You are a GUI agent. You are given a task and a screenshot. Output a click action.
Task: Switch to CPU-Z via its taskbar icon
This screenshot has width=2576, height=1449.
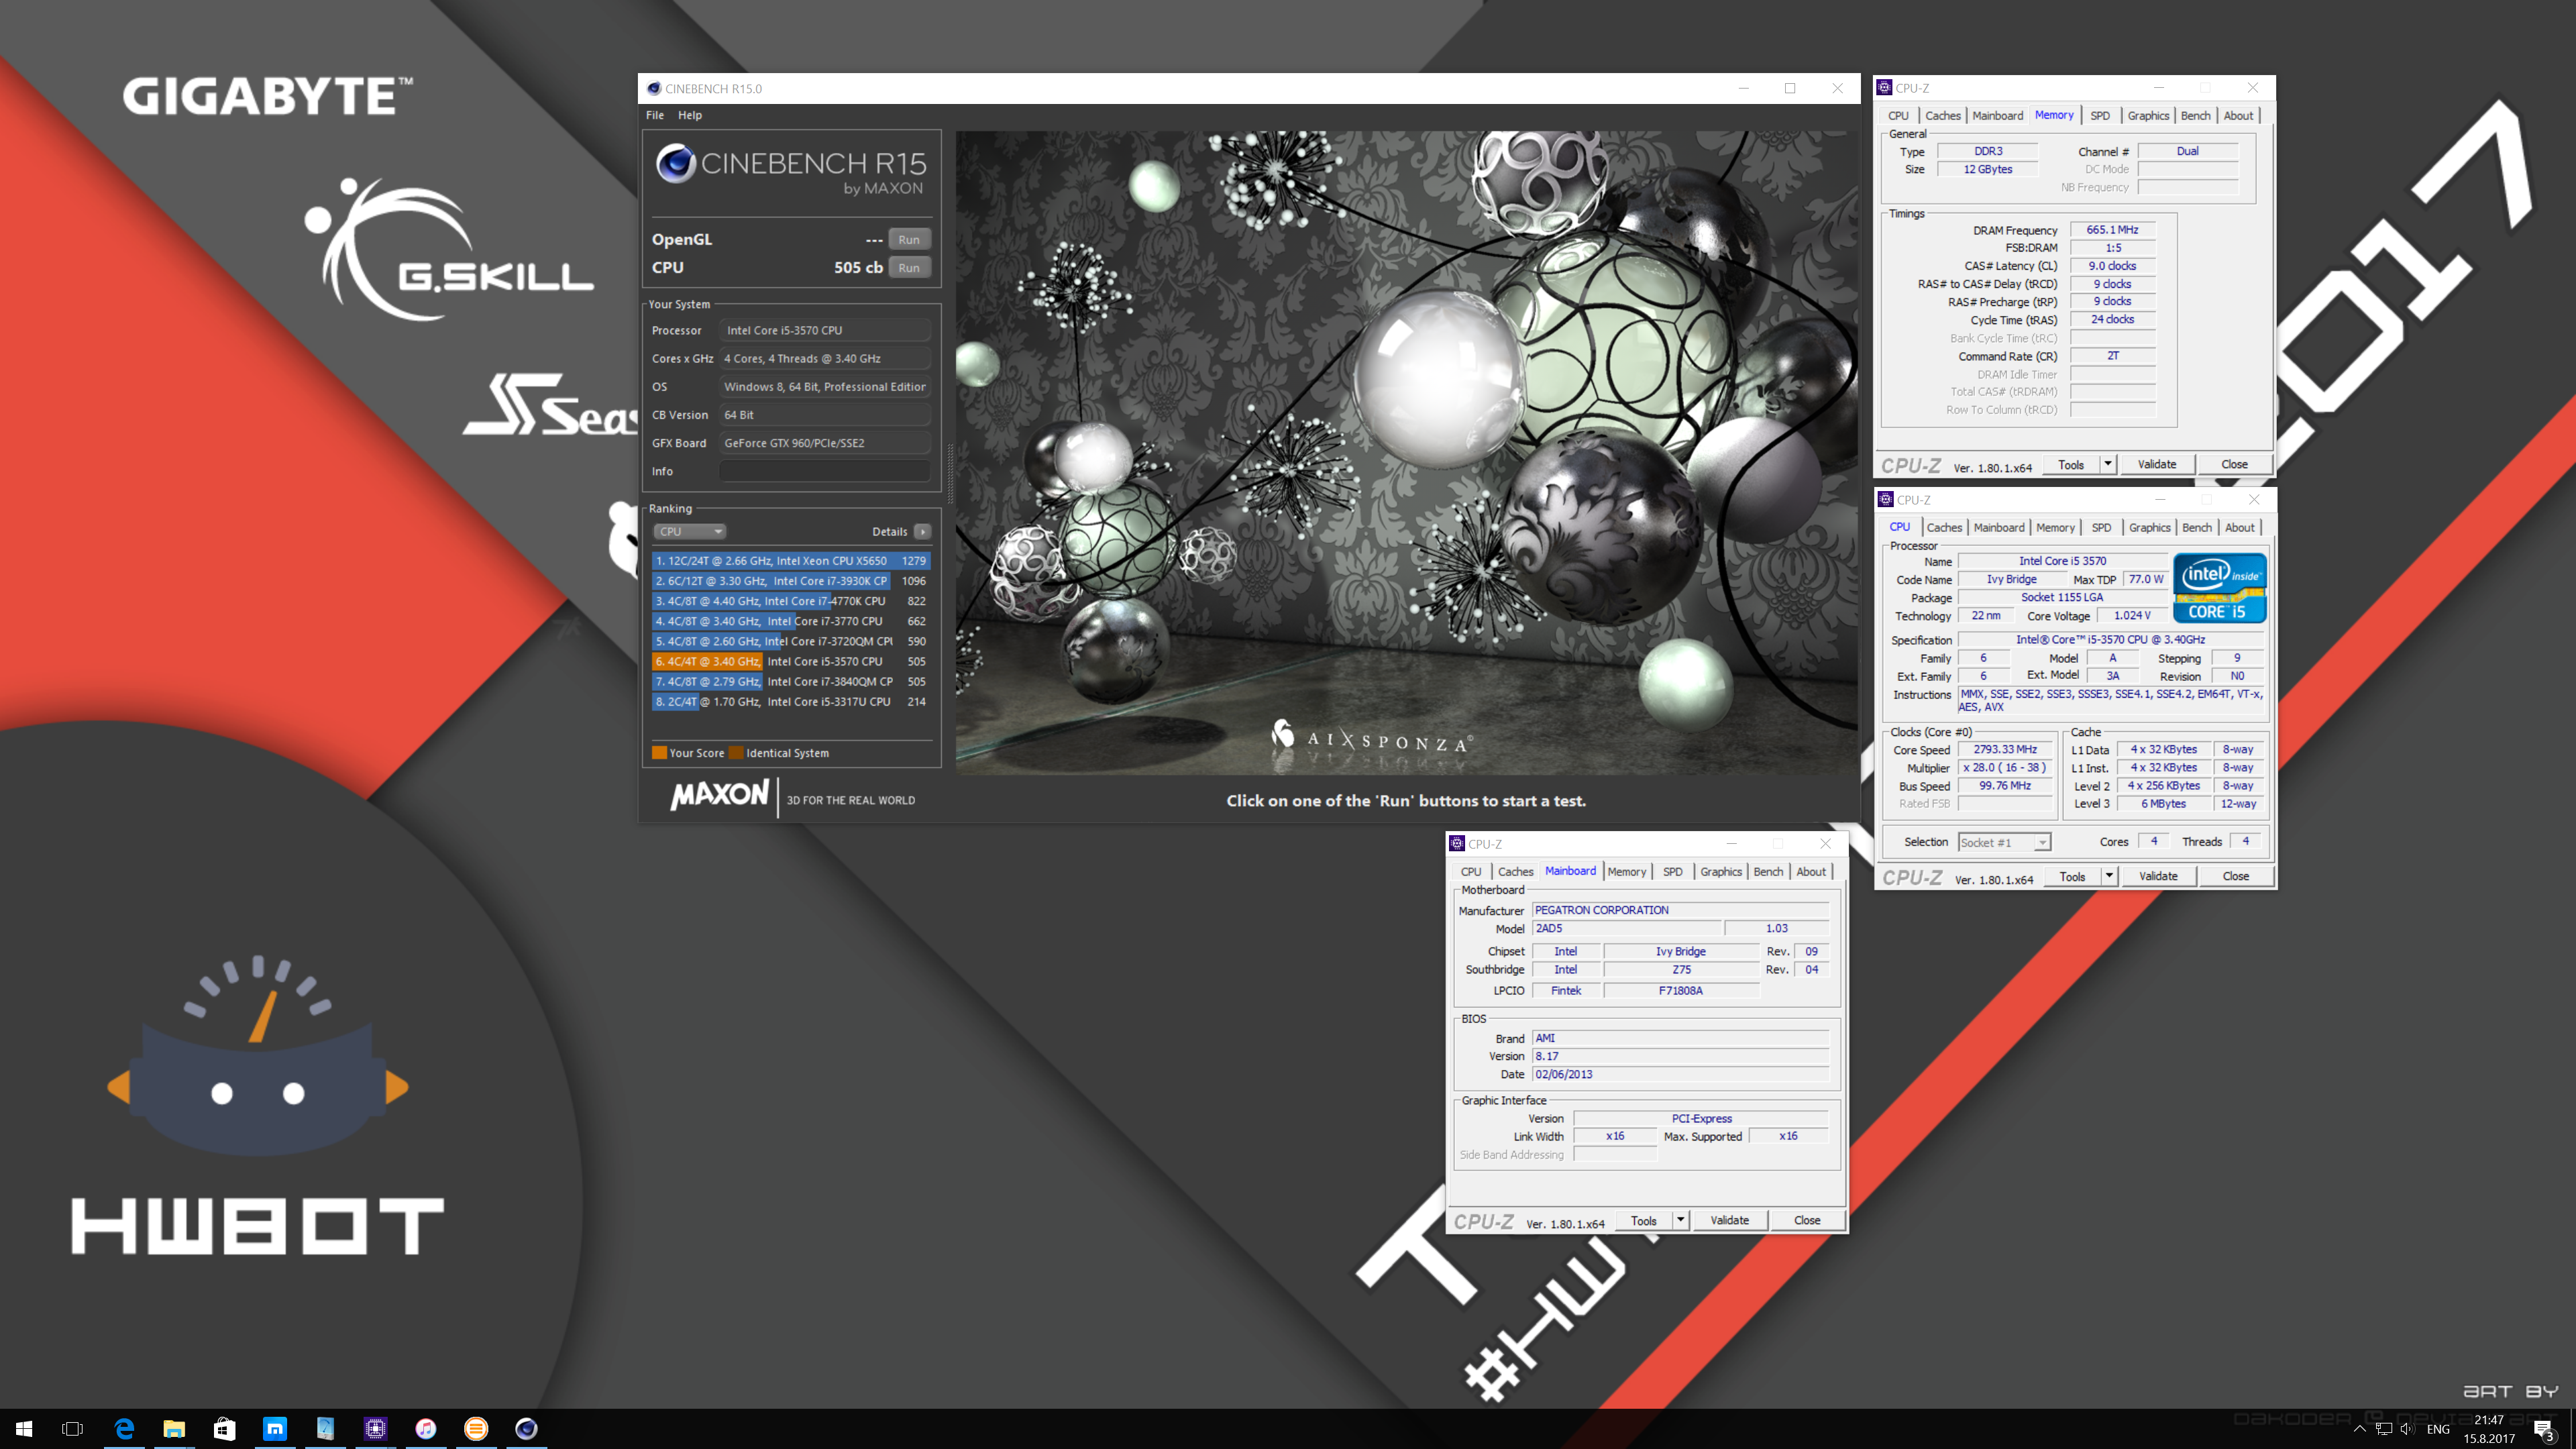(x=375, y=1429)
